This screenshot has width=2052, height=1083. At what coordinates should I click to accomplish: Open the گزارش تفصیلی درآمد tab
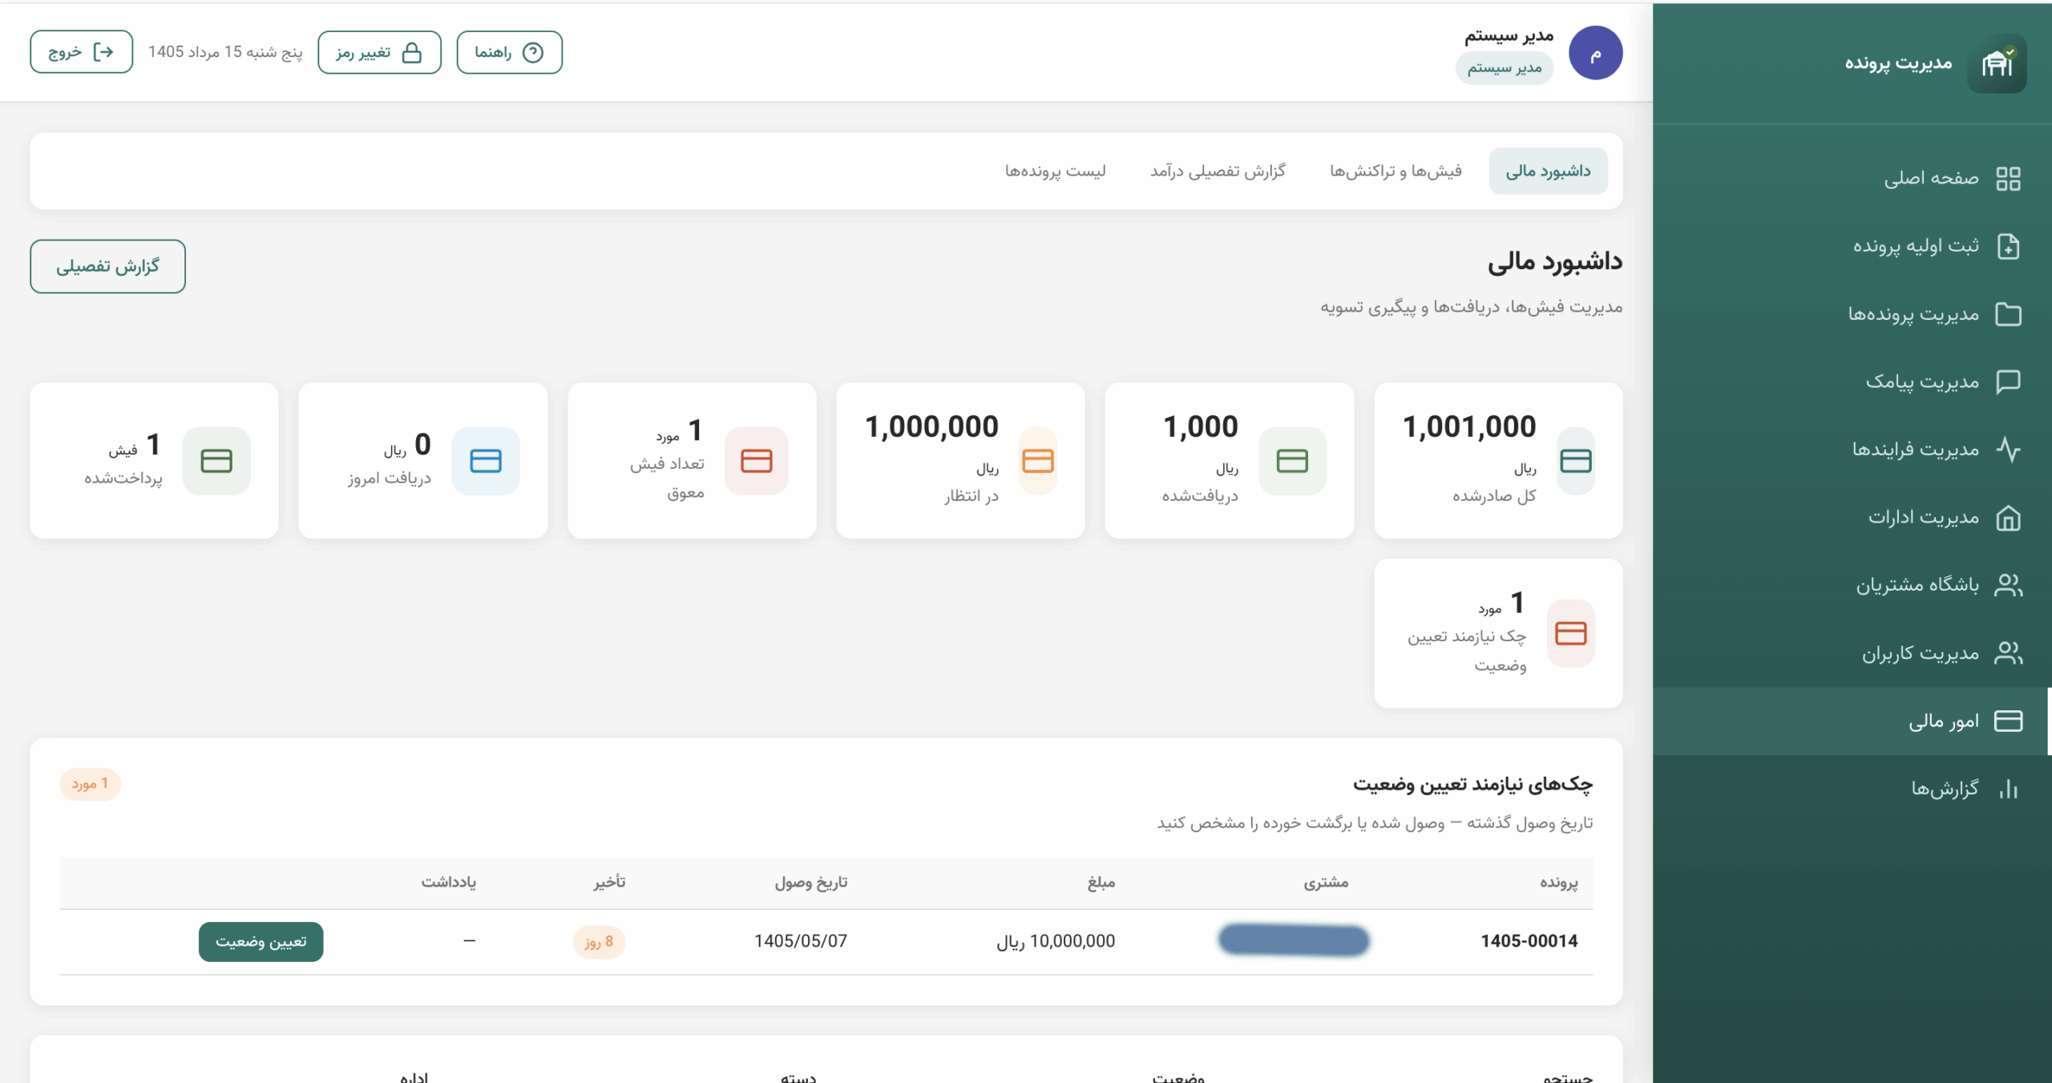point(1218,171)
